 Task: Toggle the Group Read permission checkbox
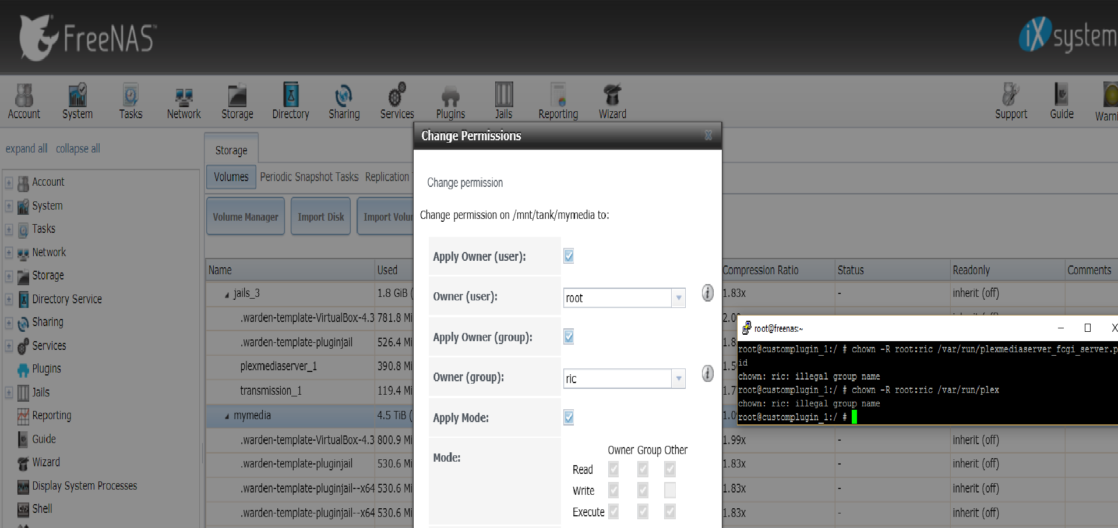point(643,469)
